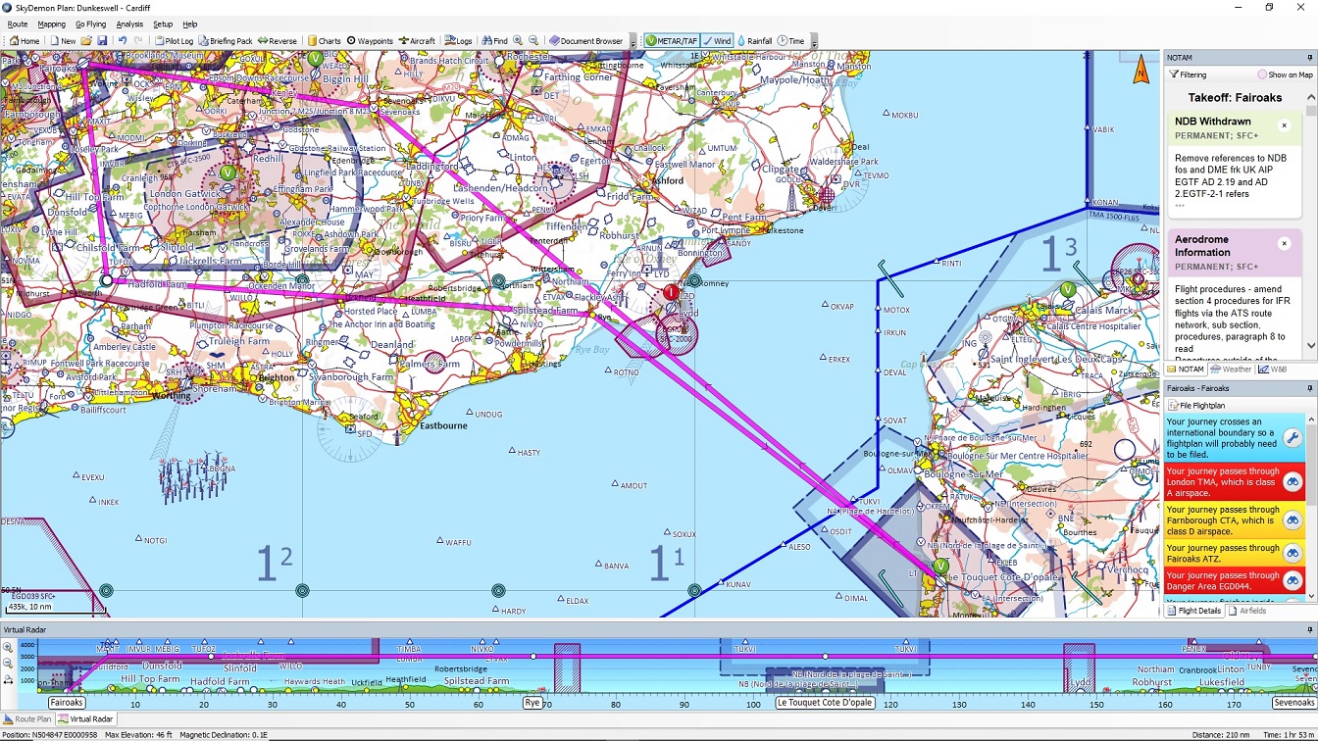This screenshot has height=741, width=1318.
Task: Switch to the NOTAM tab
Action: (x=1187, y=370)
